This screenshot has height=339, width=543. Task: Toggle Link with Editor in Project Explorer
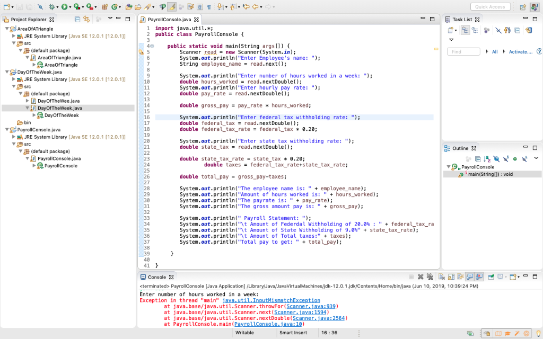[86, 20]
